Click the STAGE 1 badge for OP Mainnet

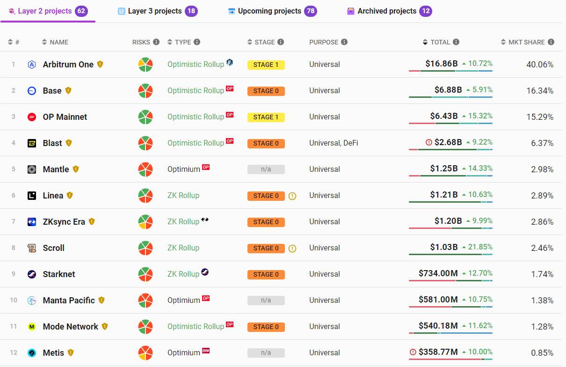coord(266,117)
